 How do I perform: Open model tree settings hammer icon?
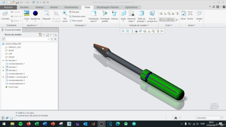click(x=40, y=35)
